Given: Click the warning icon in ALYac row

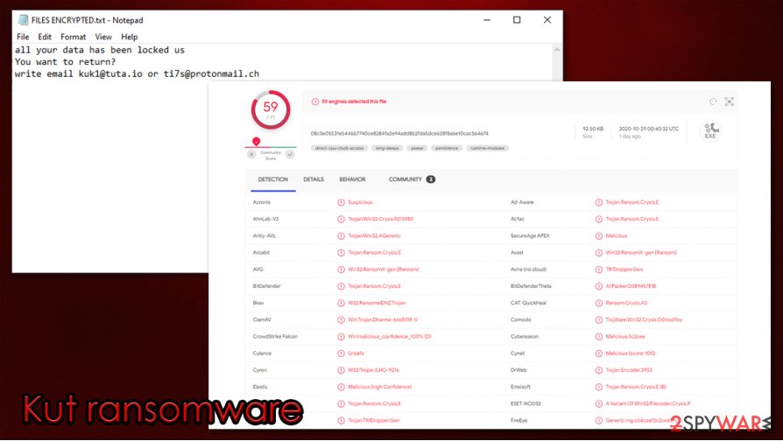Looking at the screenshot, I should (599, 219).
